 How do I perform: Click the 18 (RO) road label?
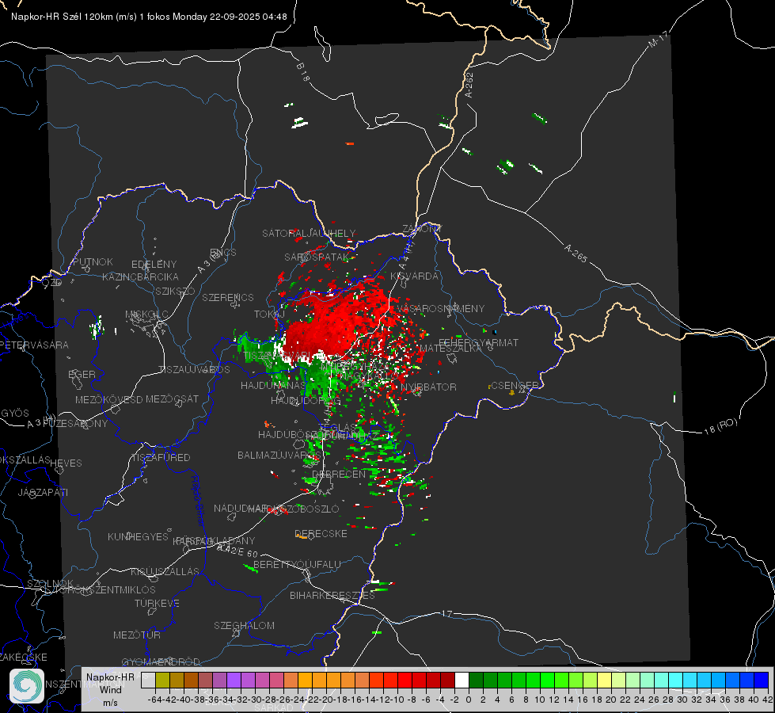click(x=720, y=426)
